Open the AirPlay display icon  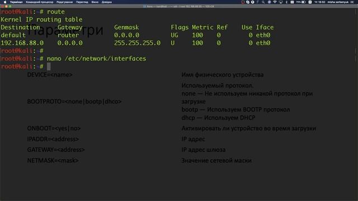click(x=281, y=2)
